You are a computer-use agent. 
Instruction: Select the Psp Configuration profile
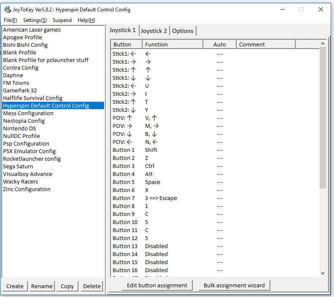53,144
